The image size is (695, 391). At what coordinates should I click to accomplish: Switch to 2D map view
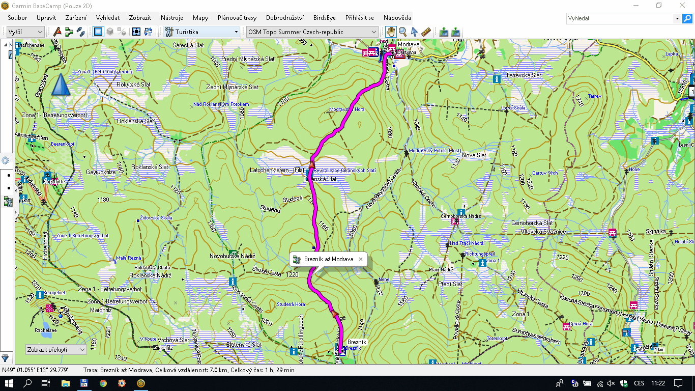click(x=98, y=32)
